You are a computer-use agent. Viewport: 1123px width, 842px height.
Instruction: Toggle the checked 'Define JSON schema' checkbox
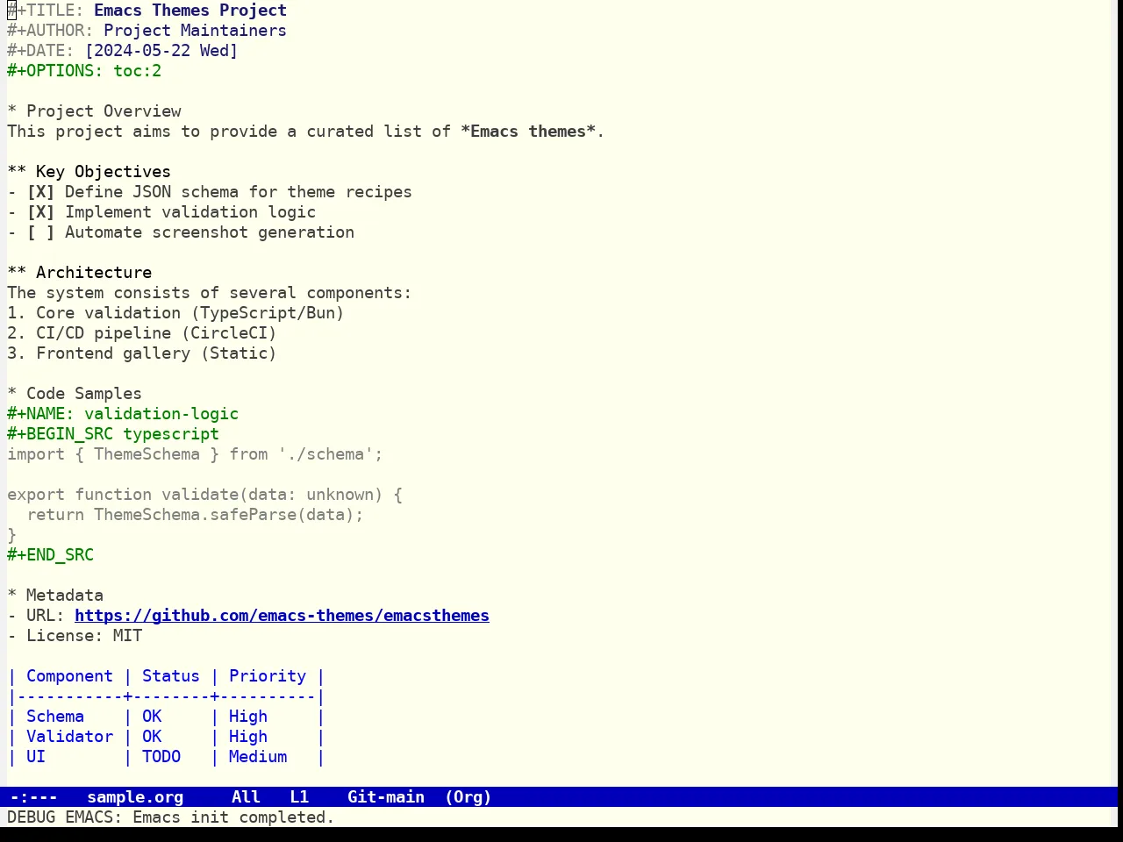coord(40,192)
